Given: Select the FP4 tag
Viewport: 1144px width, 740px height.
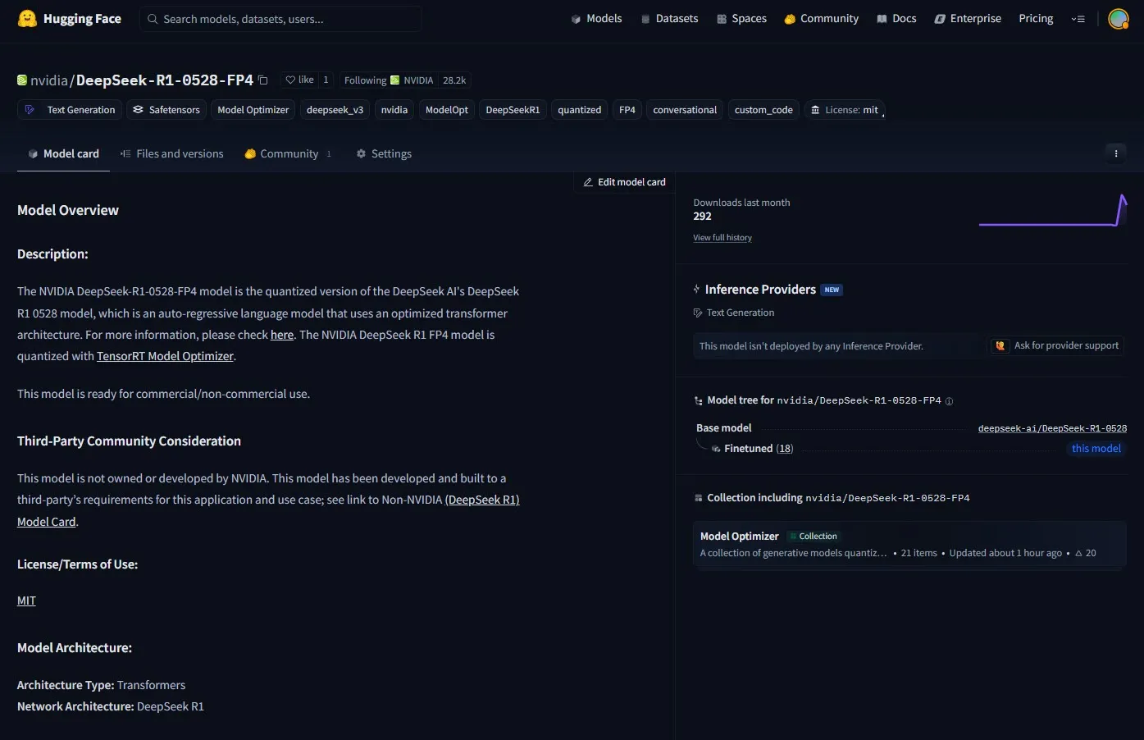Looking at the screenshot, I should 627,110.
